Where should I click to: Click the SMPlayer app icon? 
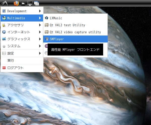coord(47,39)
